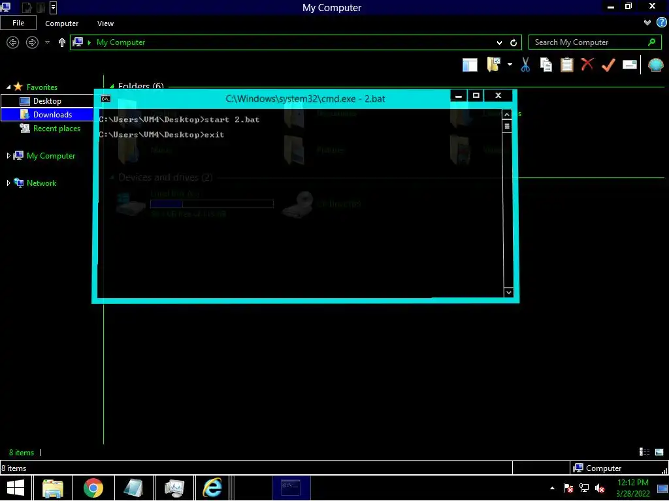
Task: Open File Explorer from taskbar
Action: pyautogui.click(x=53, y=488)
